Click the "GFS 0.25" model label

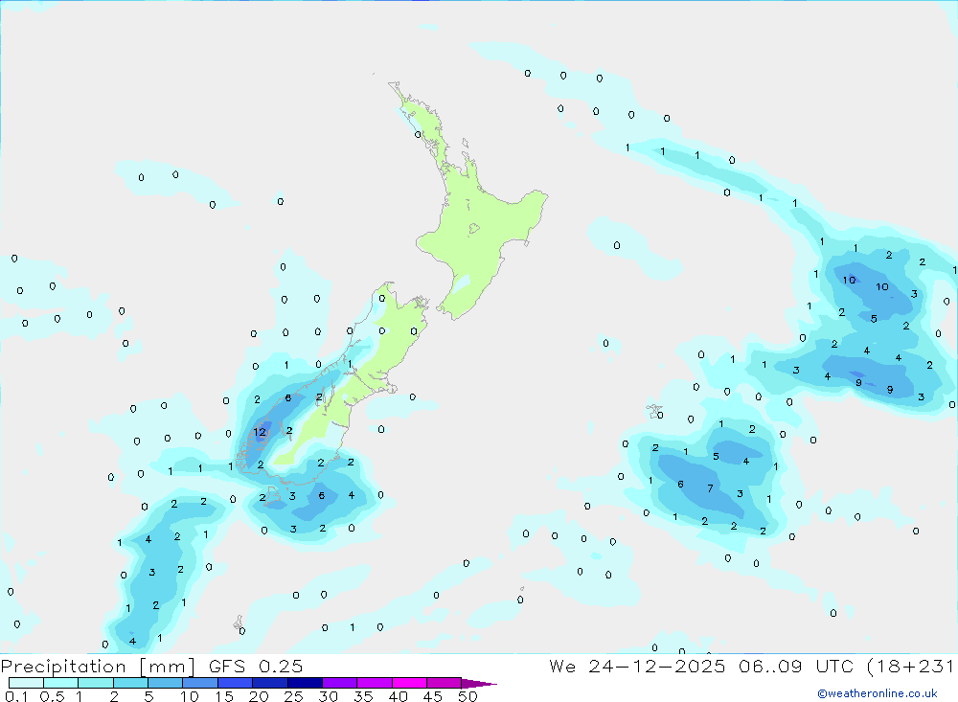256,666
